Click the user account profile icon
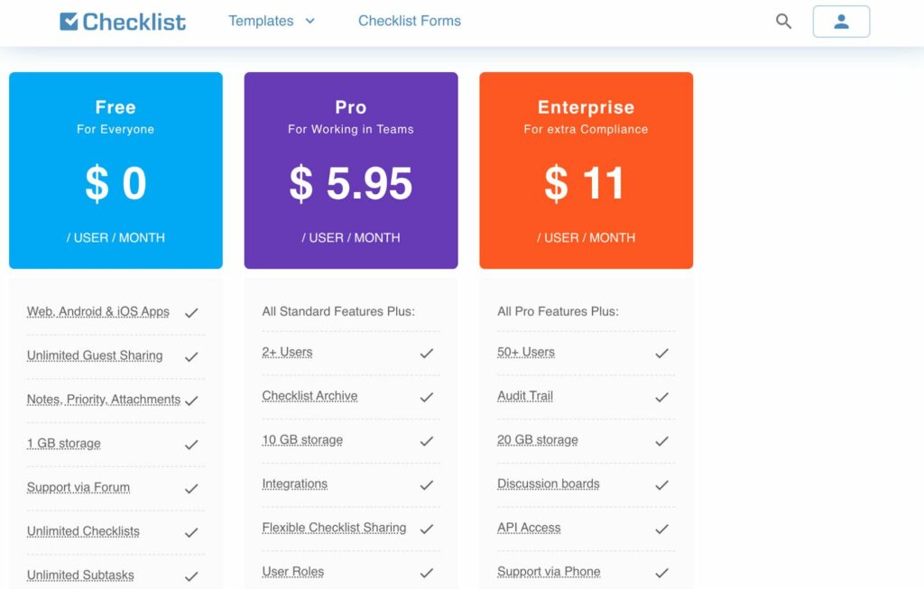 coord(841,22)
